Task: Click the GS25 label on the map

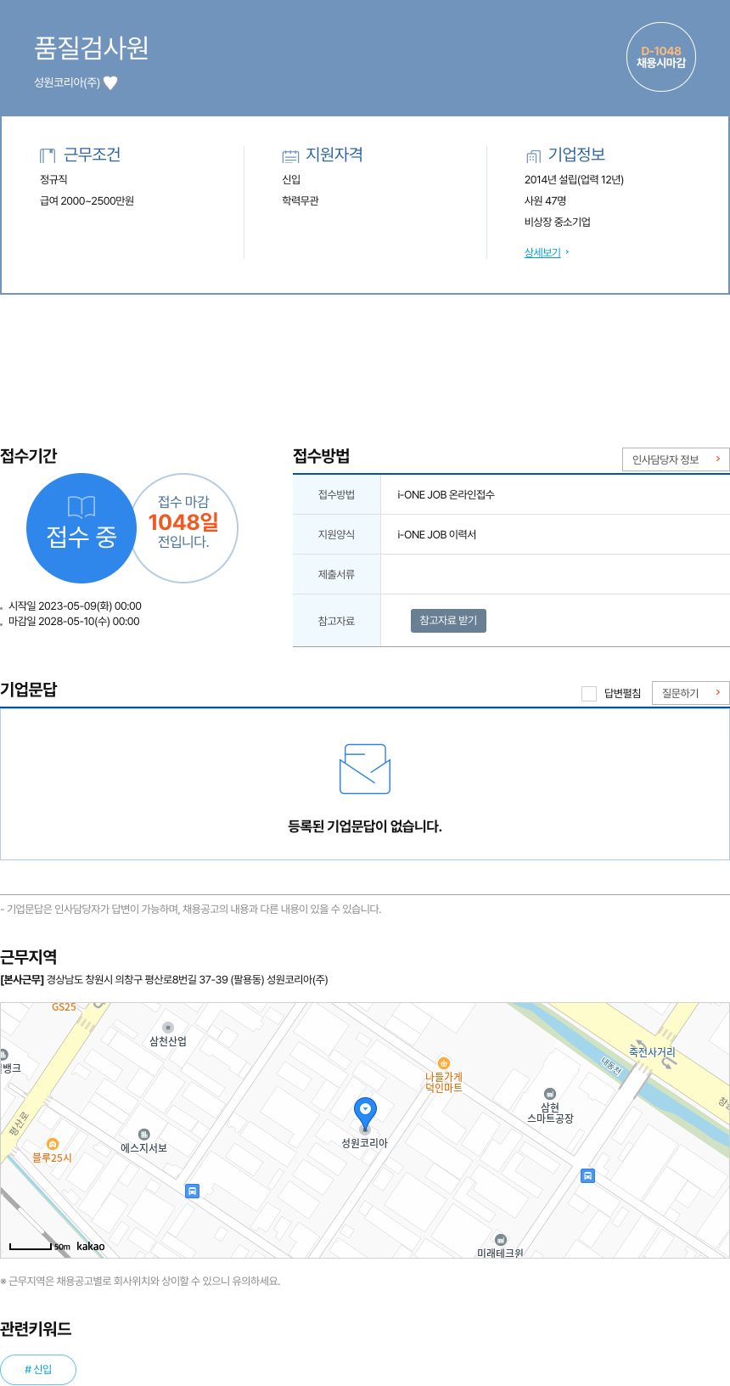Action: [64, 1007]
